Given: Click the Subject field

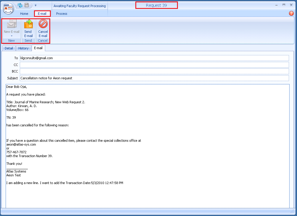Looking at the screenshot, I should [x=154, y=78].
